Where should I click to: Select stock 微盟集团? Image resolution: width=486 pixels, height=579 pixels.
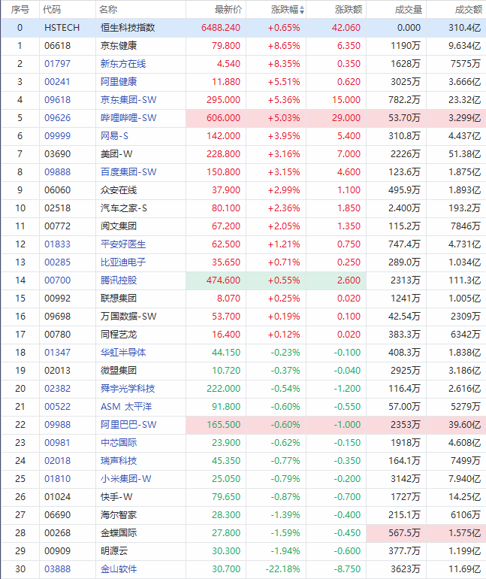point(119,371)
